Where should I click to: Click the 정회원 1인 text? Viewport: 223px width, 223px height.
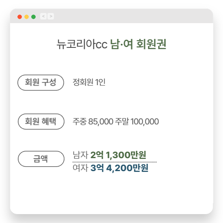(89, 82)
